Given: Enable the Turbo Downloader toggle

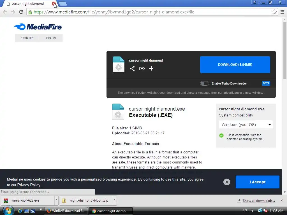Looking at the screenshot, I should tap(204, 83).
